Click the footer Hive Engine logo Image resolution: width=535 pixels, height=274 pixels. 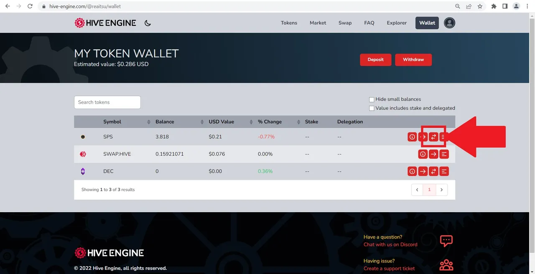click(x=109, y=253)
